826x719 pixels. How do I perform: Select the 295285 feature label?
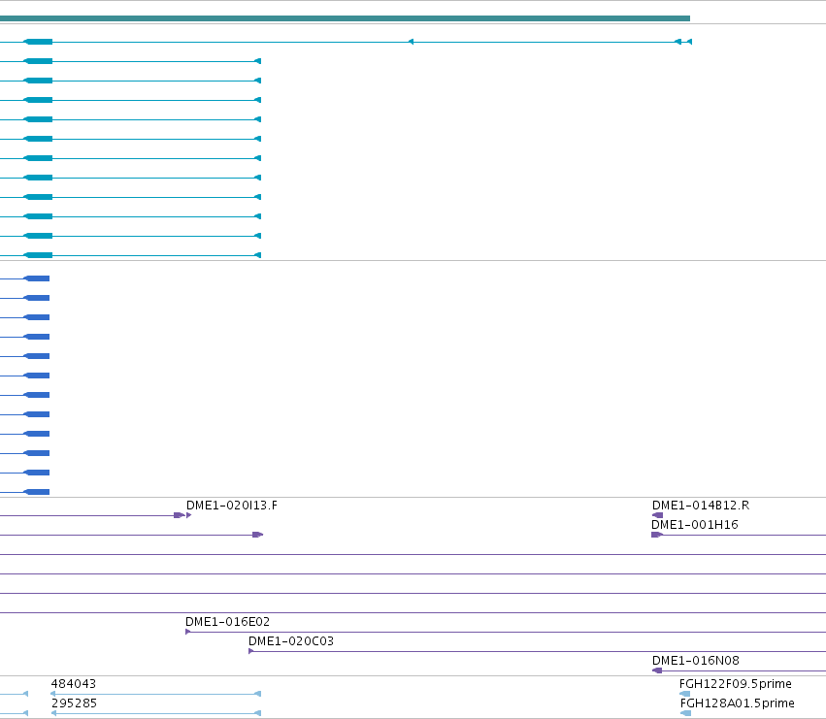click(75, 703)
